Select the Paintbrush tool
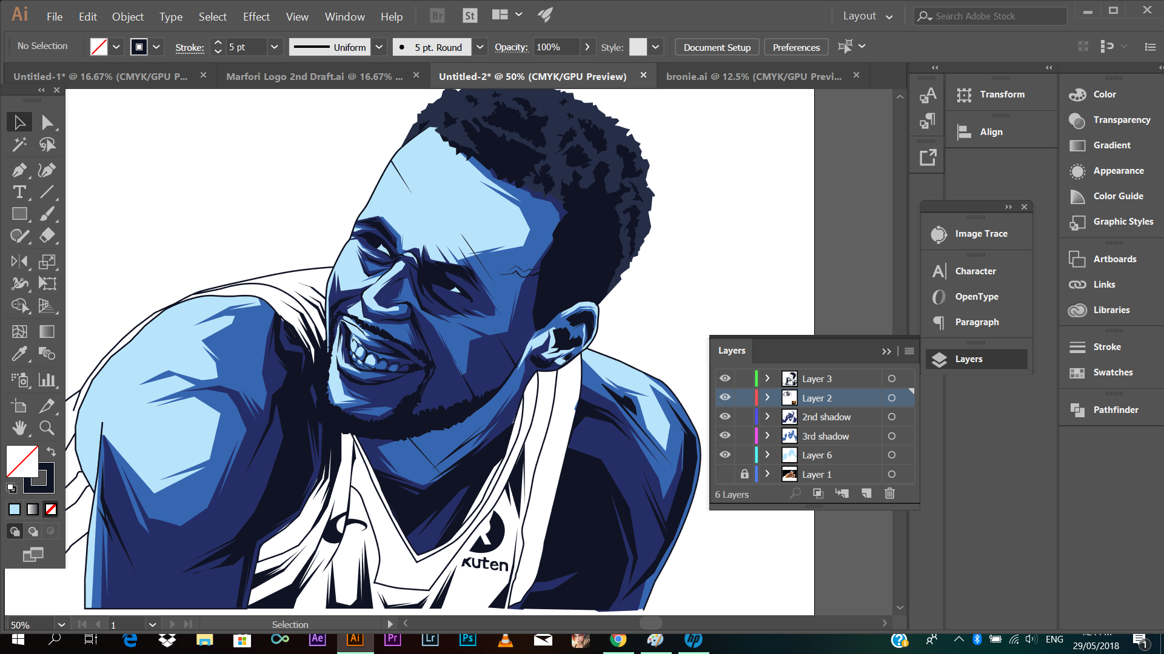The image size is (1164, 654). (47, 214)
